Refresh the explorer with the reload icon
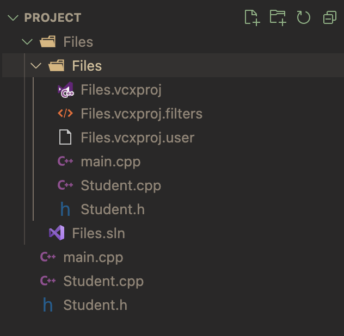The image size is (344, 336). [x=304, y=17]
